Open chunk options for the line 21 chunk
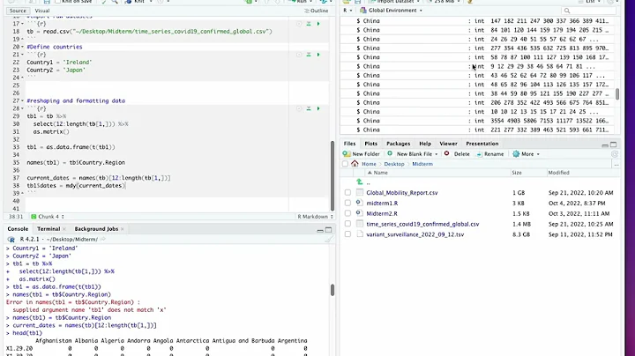The image size is (635, 356). coord(299,55)
